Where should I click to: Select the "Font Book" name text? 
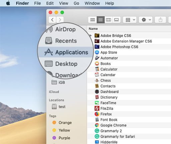(109, 120)
